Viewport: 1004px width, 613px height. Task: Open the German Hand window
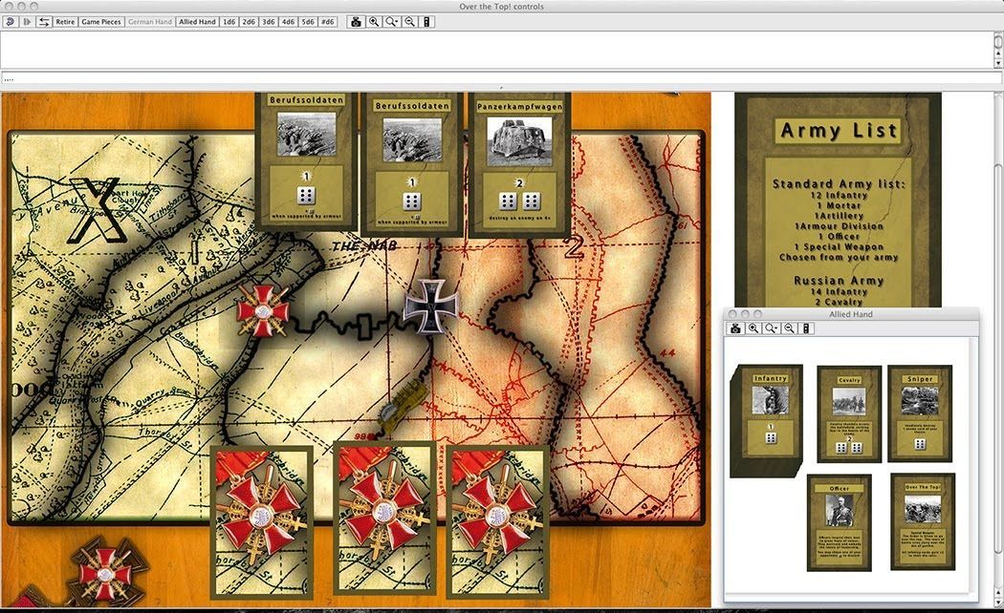[150, 22]
